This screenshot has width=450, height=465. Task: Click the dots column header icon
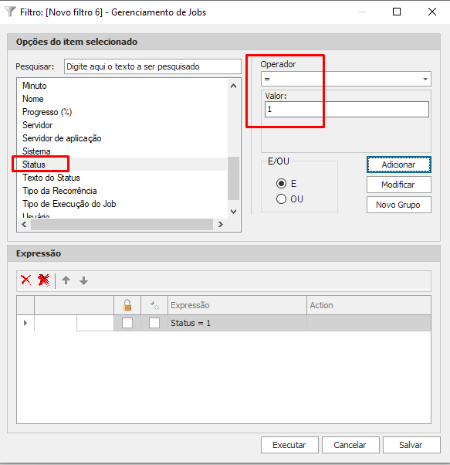154,305
